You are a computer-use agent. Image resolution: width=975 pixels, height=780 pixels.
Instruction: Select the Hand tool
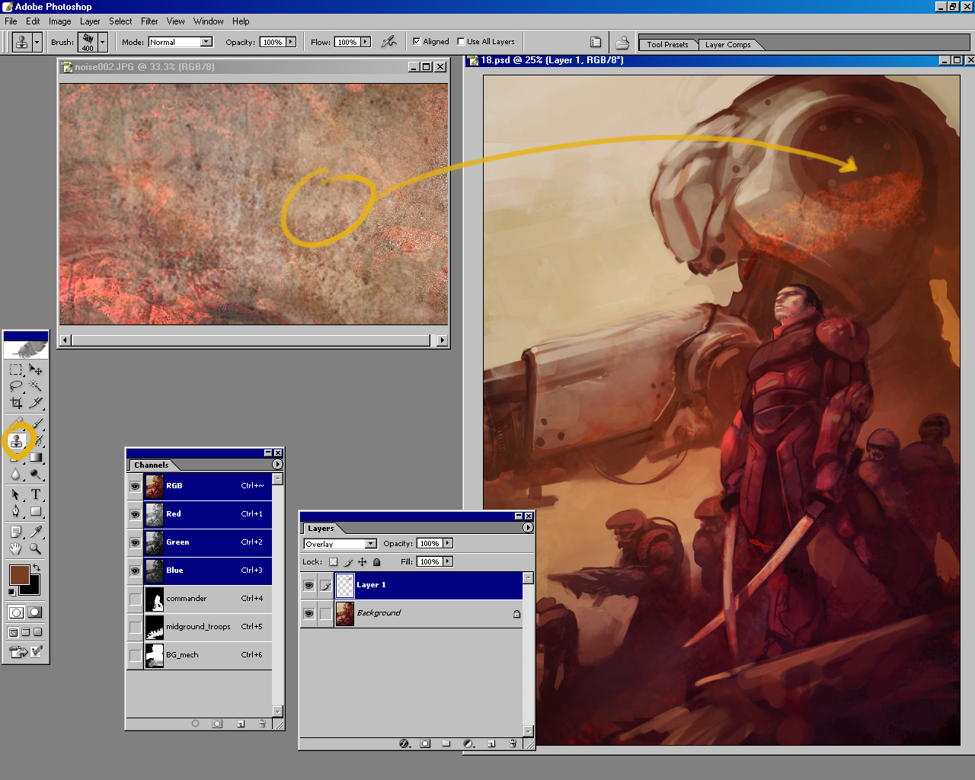pos(16,548)
